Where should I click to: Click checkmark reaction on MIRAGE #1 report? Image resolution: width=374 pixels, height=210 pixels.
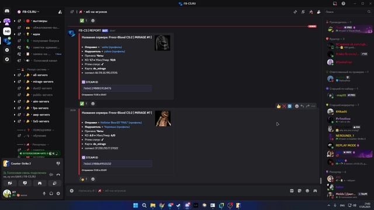click(x=84, y=104)
